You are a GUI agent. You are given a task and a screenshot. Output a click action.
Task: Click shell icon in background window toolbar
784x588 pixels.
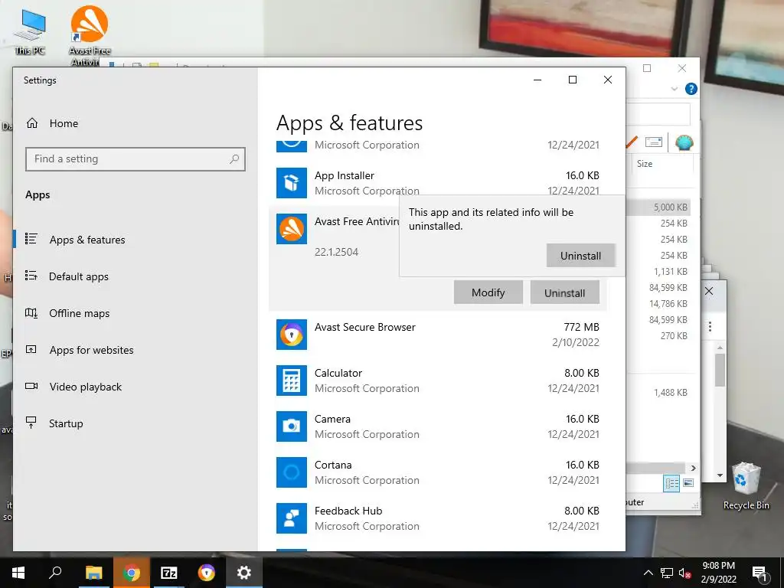click(684, 142)
